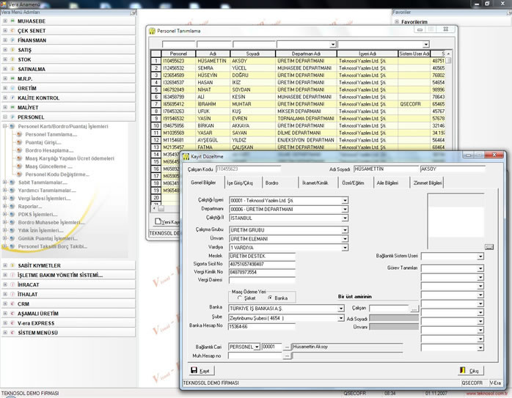Click the Bordro Hesaplama tree item icon
The image size is (512, 398).
19,150
